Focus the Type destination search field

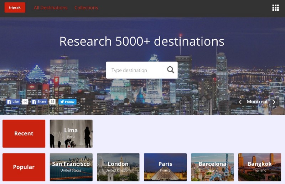[135, 70]
